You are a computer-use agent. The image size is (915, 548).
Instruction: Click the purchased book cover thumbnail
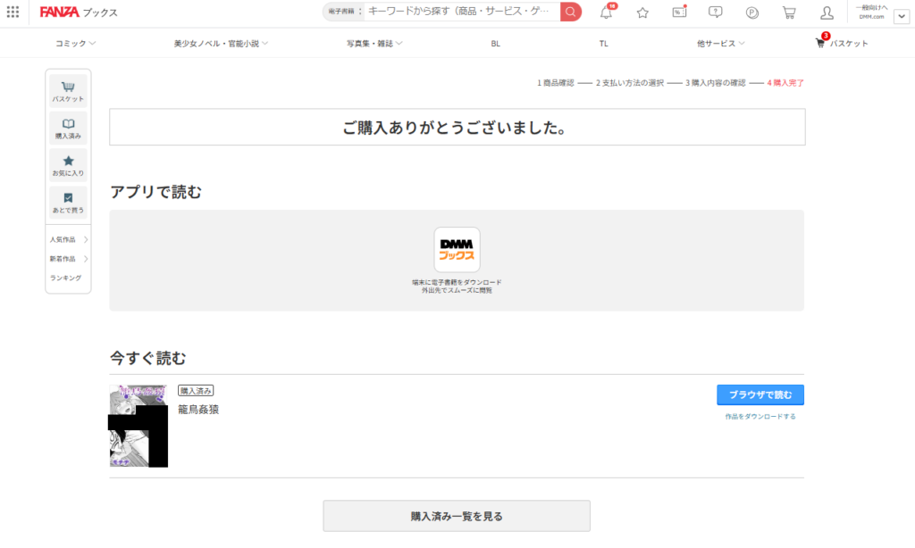[x=139, y=426]
